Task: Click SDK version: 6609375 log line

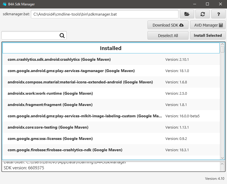Action: (24, 168)
